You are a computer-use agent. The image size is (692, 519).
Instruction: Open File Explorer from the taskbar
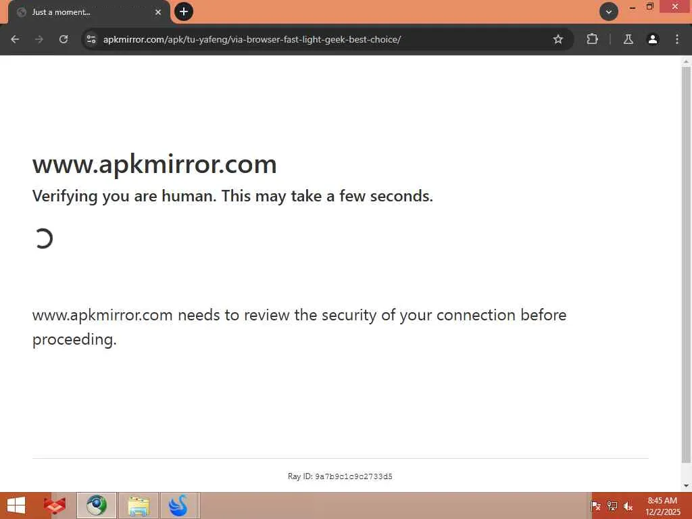(x=138, y=505)
